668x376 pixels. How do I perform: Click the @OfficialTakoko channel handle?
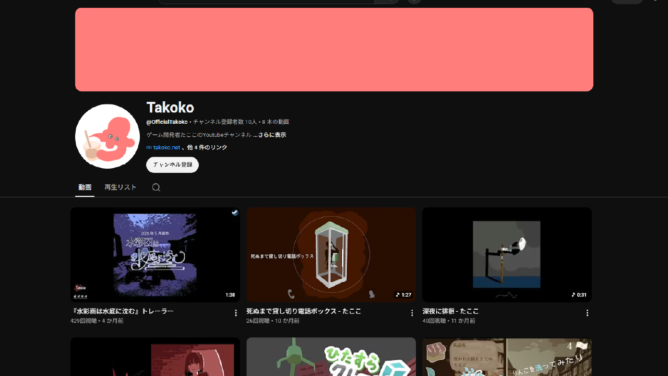point(167,122)
